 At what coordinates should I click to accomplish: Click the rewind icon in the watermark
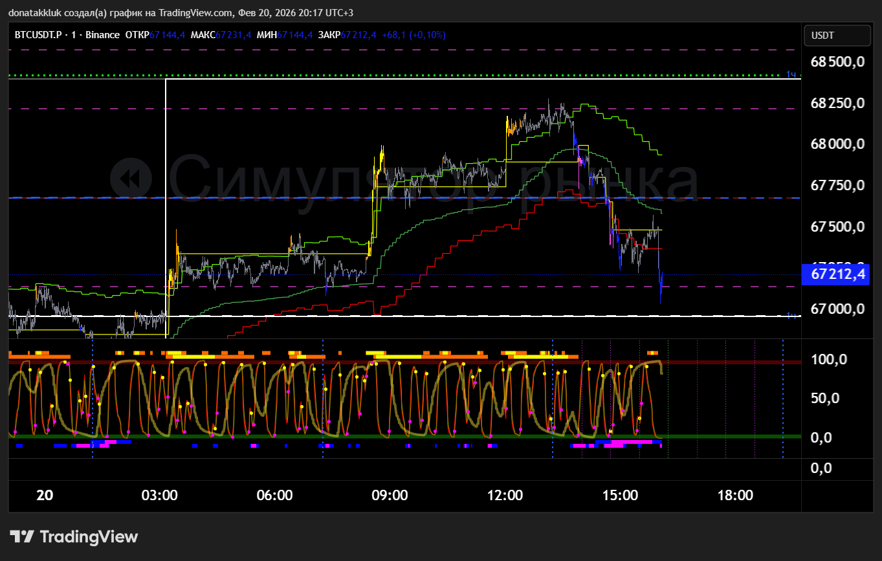[x=131, y=179]
